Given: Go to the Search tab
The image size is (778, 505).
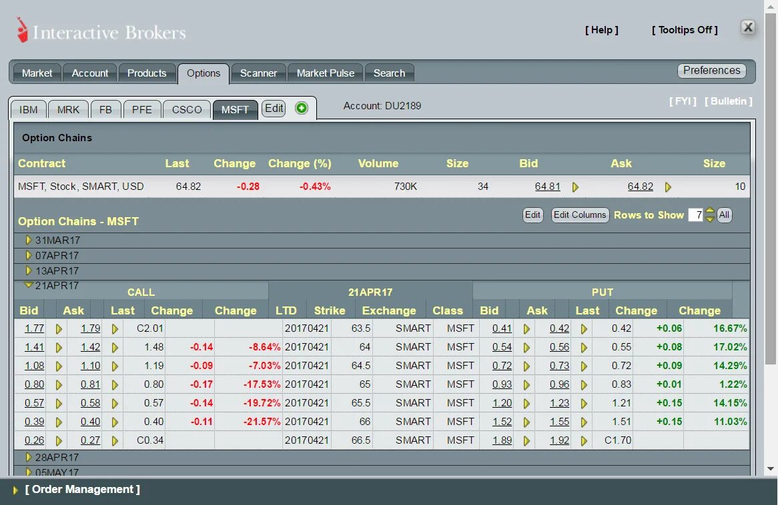Looking at the screenshot, I should coord(390,73).
